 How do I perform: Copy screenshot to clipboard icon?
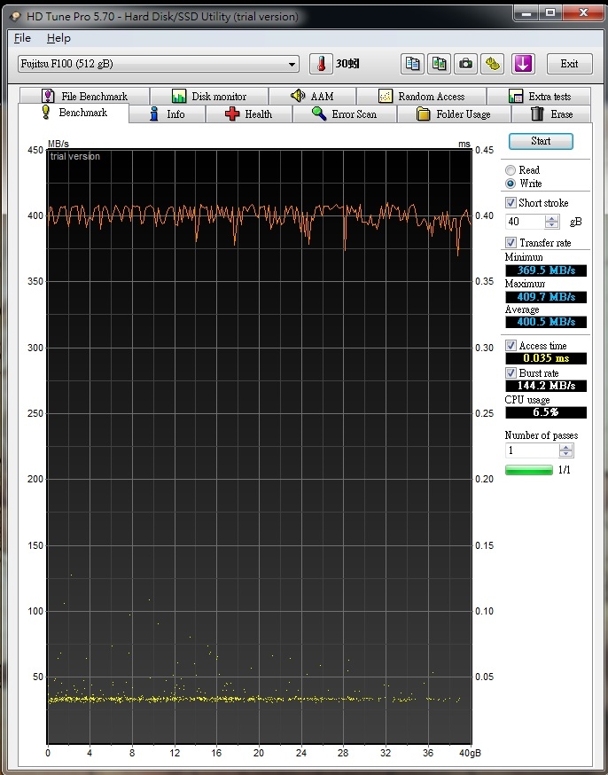click(439, 64)
